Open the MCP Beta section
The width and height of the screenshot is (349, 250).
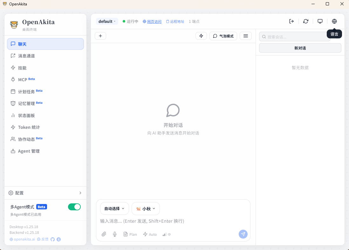pyautogui.click(x=45, y=80)
